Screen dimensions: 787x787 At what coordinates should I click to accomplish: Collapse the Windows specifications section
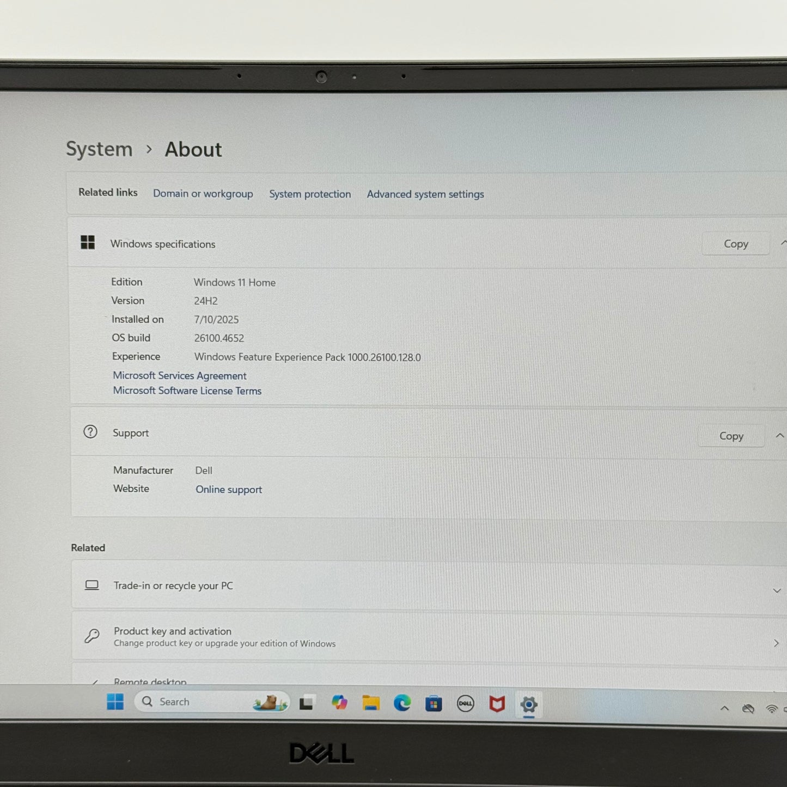(783, 243)
